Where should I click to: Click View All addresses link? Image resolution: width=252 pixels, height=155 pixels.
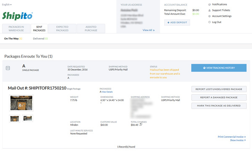(x=149, y=30)
